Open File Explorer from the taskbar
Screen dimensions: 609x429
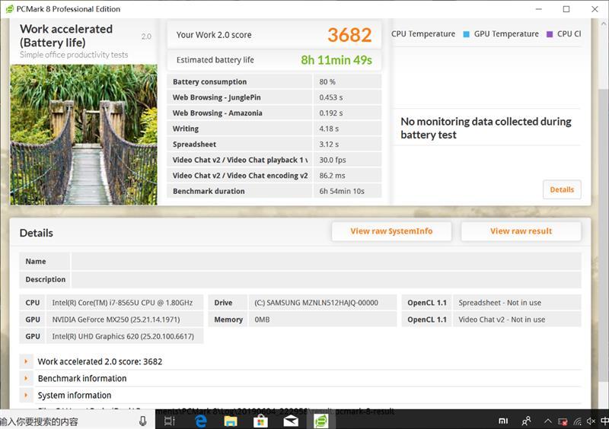(x=231, y=421)
